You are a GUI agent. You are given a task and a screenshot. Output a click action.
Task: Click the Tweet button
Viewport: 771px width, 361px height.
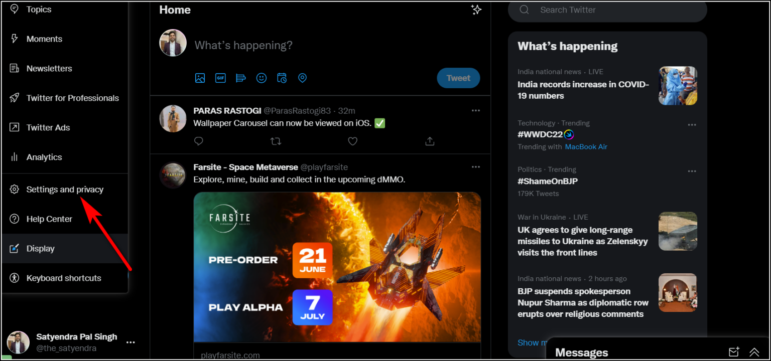click(458, 78)
